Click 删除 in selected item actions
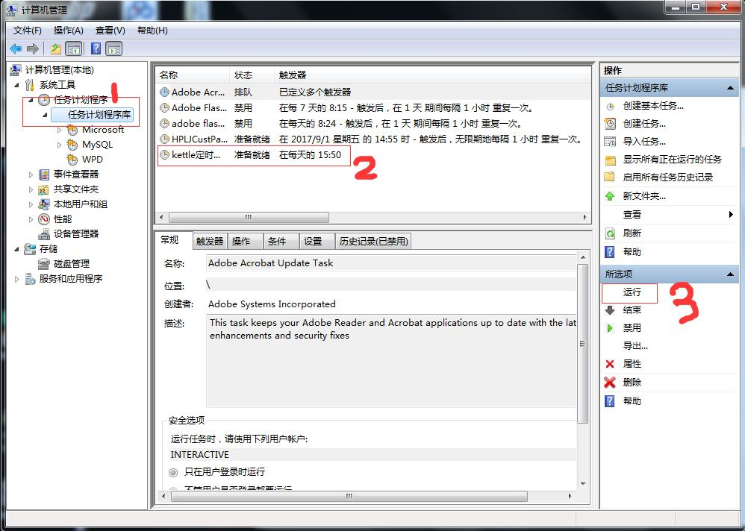This screenshot has height=531, width=745. click(632, 383)
